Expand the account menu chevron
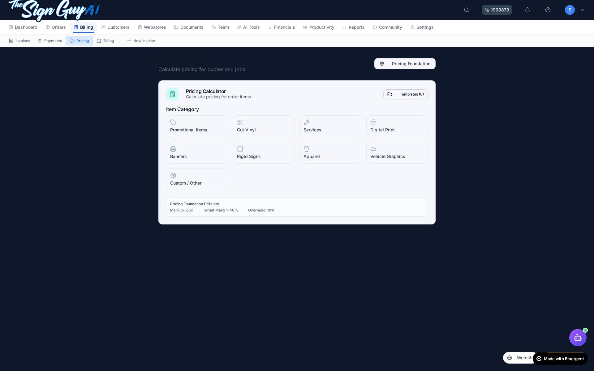Screen dimensions: 594x371 point(582,10)
